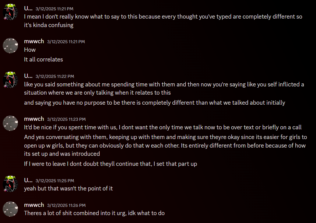Click username mwwch at 11:23 PM
Screen dimensions: 316x223
[x=34, y=119]
